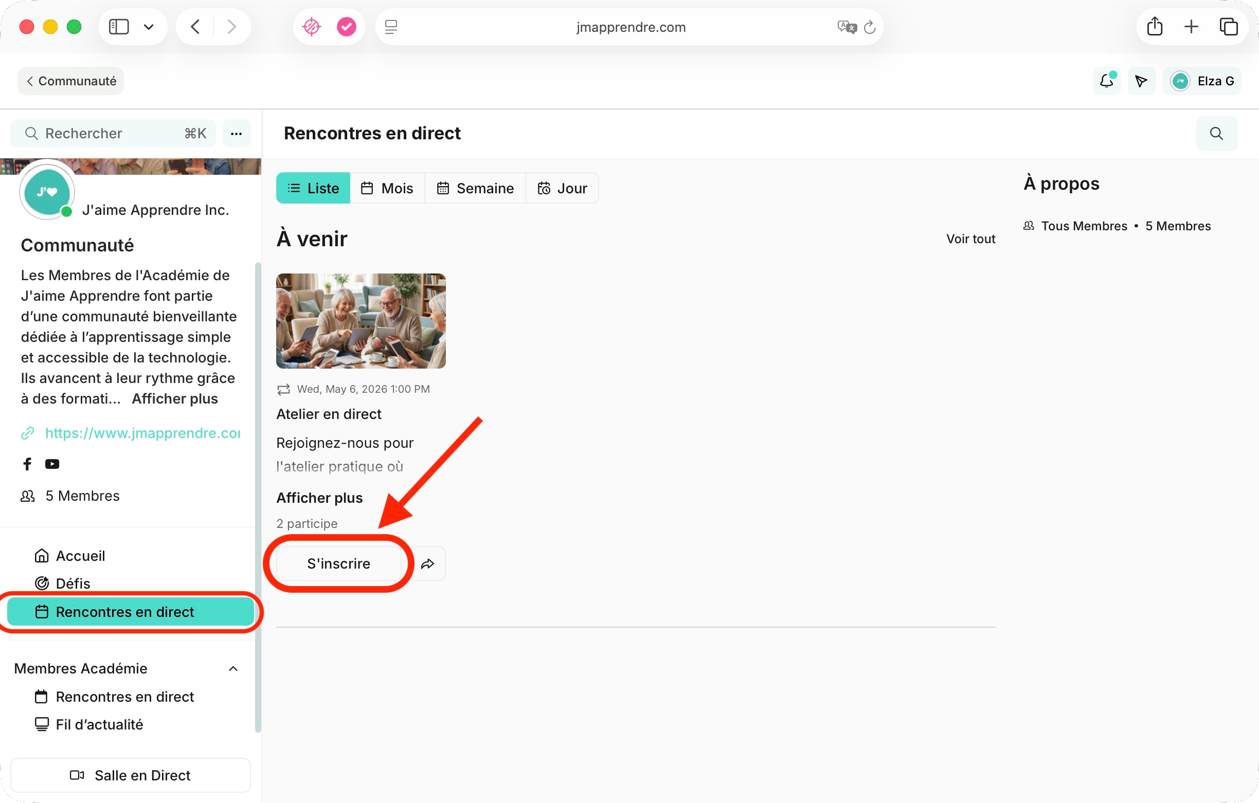Show the tab overview icon
This screenshot has height=803, width=1259.
pos(1228,27)
